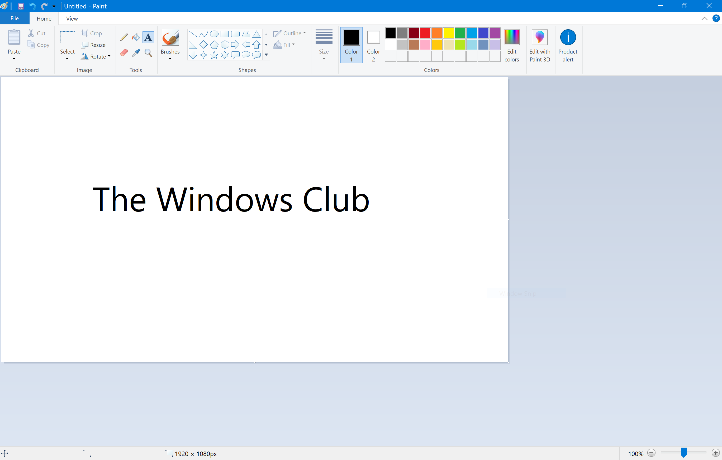This screenshot has height=460, width=722.
Task: Pick the red color swatch
Action: (x=425, y=33)
